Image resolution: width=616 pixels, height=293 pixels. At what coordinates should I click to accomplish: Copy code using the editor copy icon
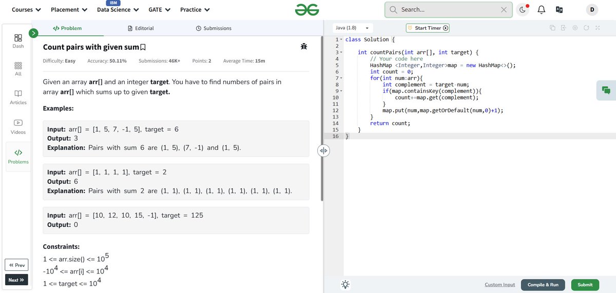[x=552, y=28]
